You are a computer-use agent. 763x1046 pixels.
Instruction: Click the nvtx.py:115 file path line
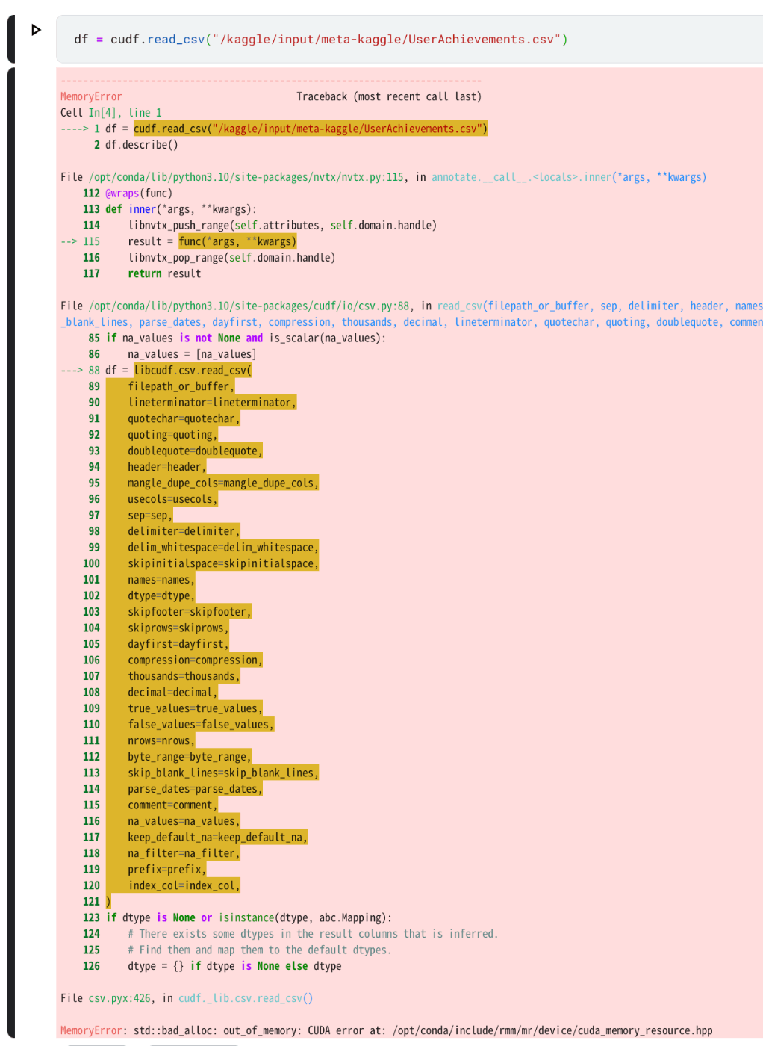(383, 177)
